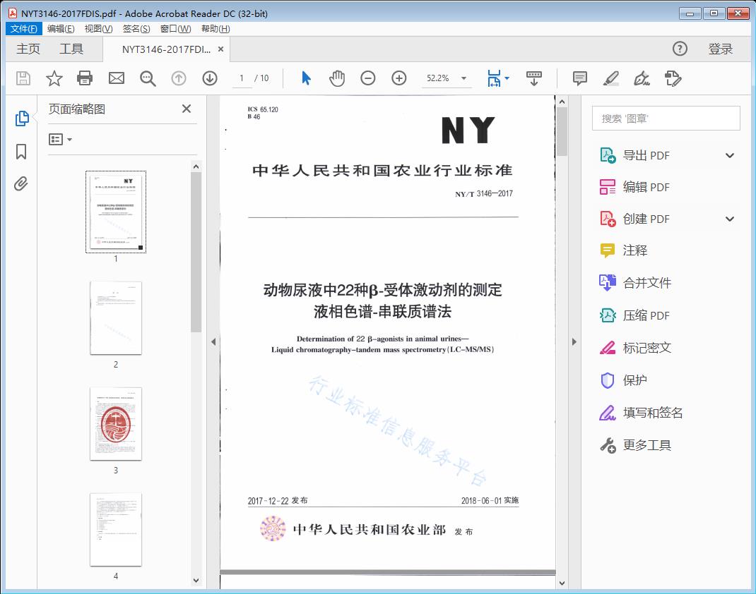Open the zoom percentage dropdown showing 52.2%

(446, 78)
